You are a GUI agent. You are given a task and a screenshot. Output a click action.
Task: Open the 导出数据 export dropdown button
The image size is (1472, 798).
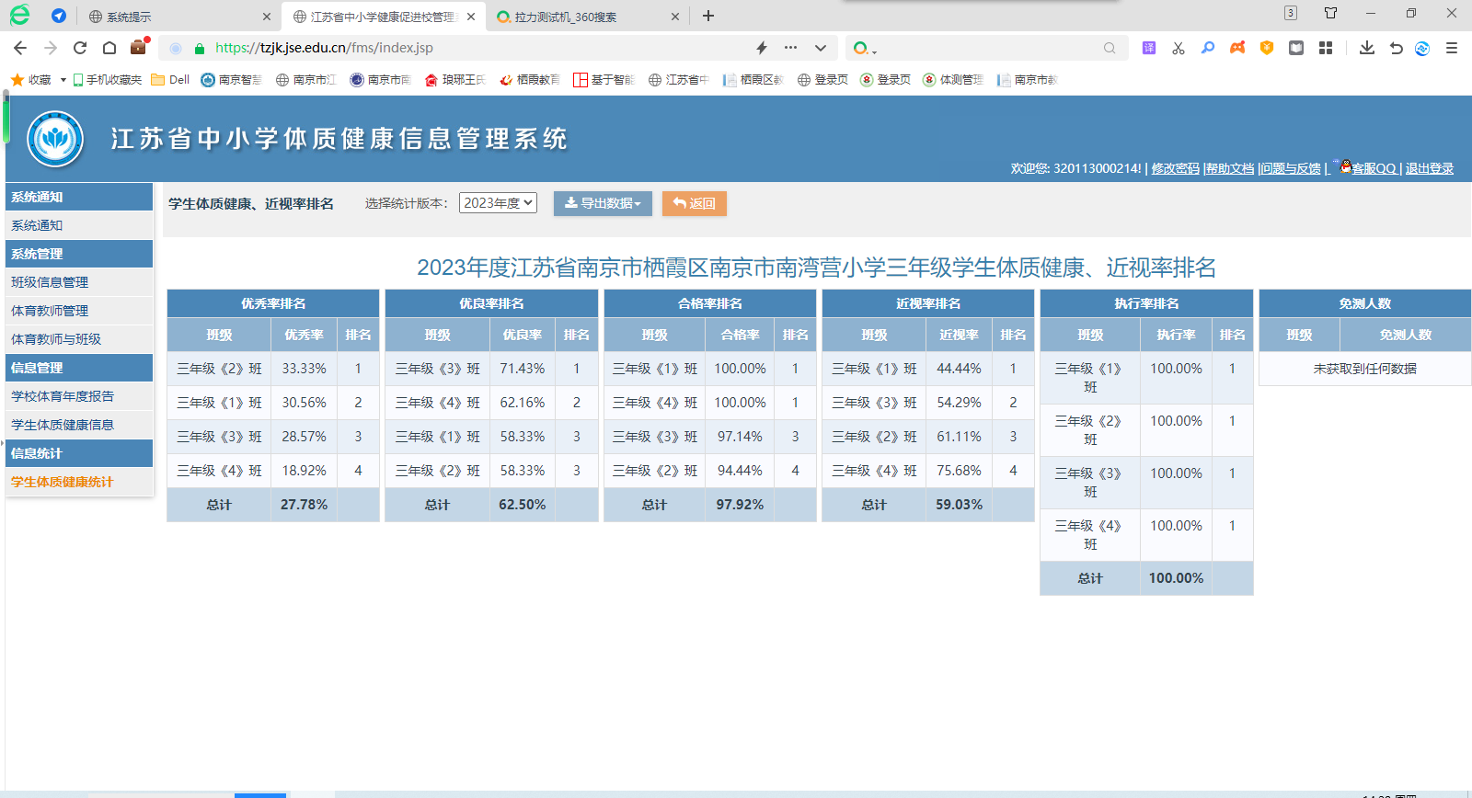click(x=603, y=203)
